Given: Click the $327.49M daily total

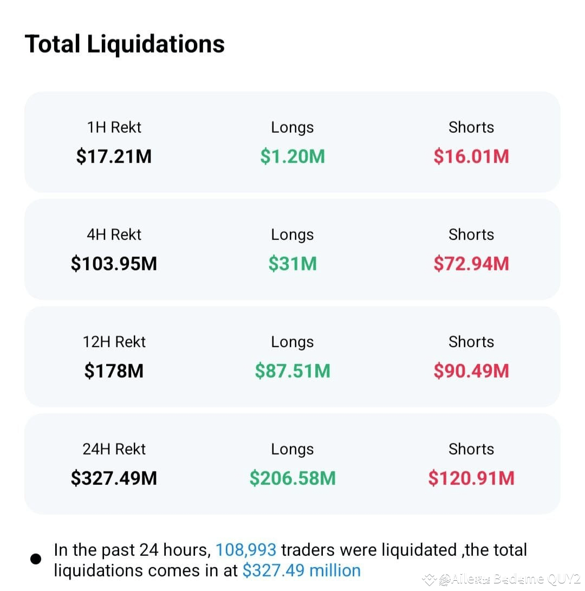Looking at the screenshot, I should pos(114,478).
